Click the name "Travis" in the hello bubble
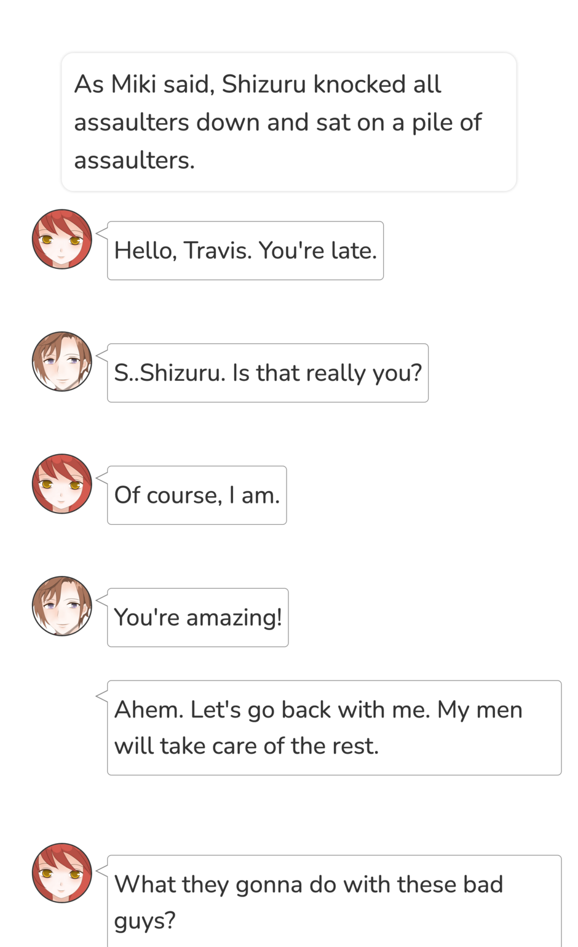This screenshot has width=578, height=947. pyautogui.click(x=218, y=250)
